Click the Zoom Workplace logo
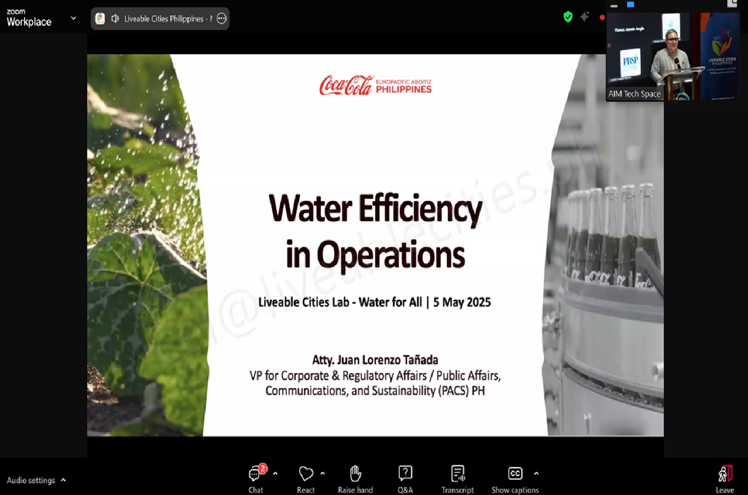Screen dimensions: 748x495 point(29,18)
